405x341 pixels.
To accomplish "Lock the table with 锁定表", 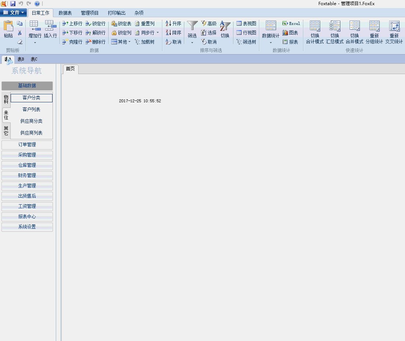I will 122,23.
